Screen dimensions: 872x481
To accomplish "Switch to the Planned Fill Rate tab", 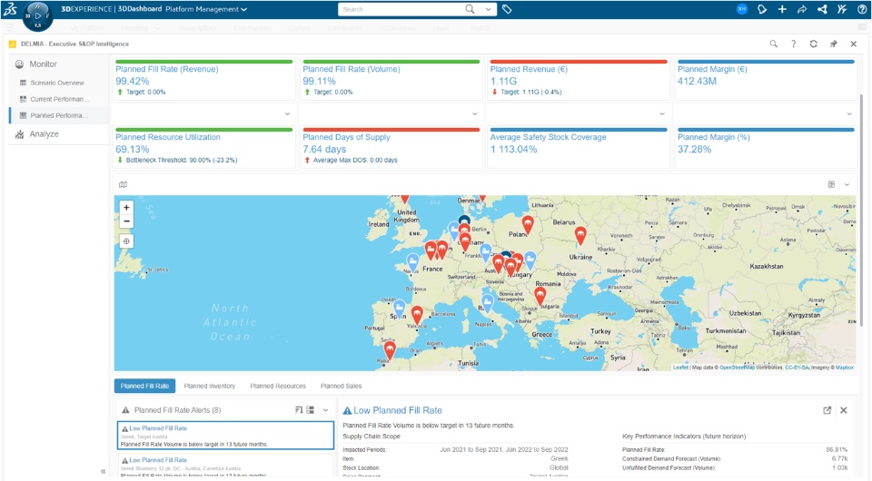I will [x=144, y=386].
